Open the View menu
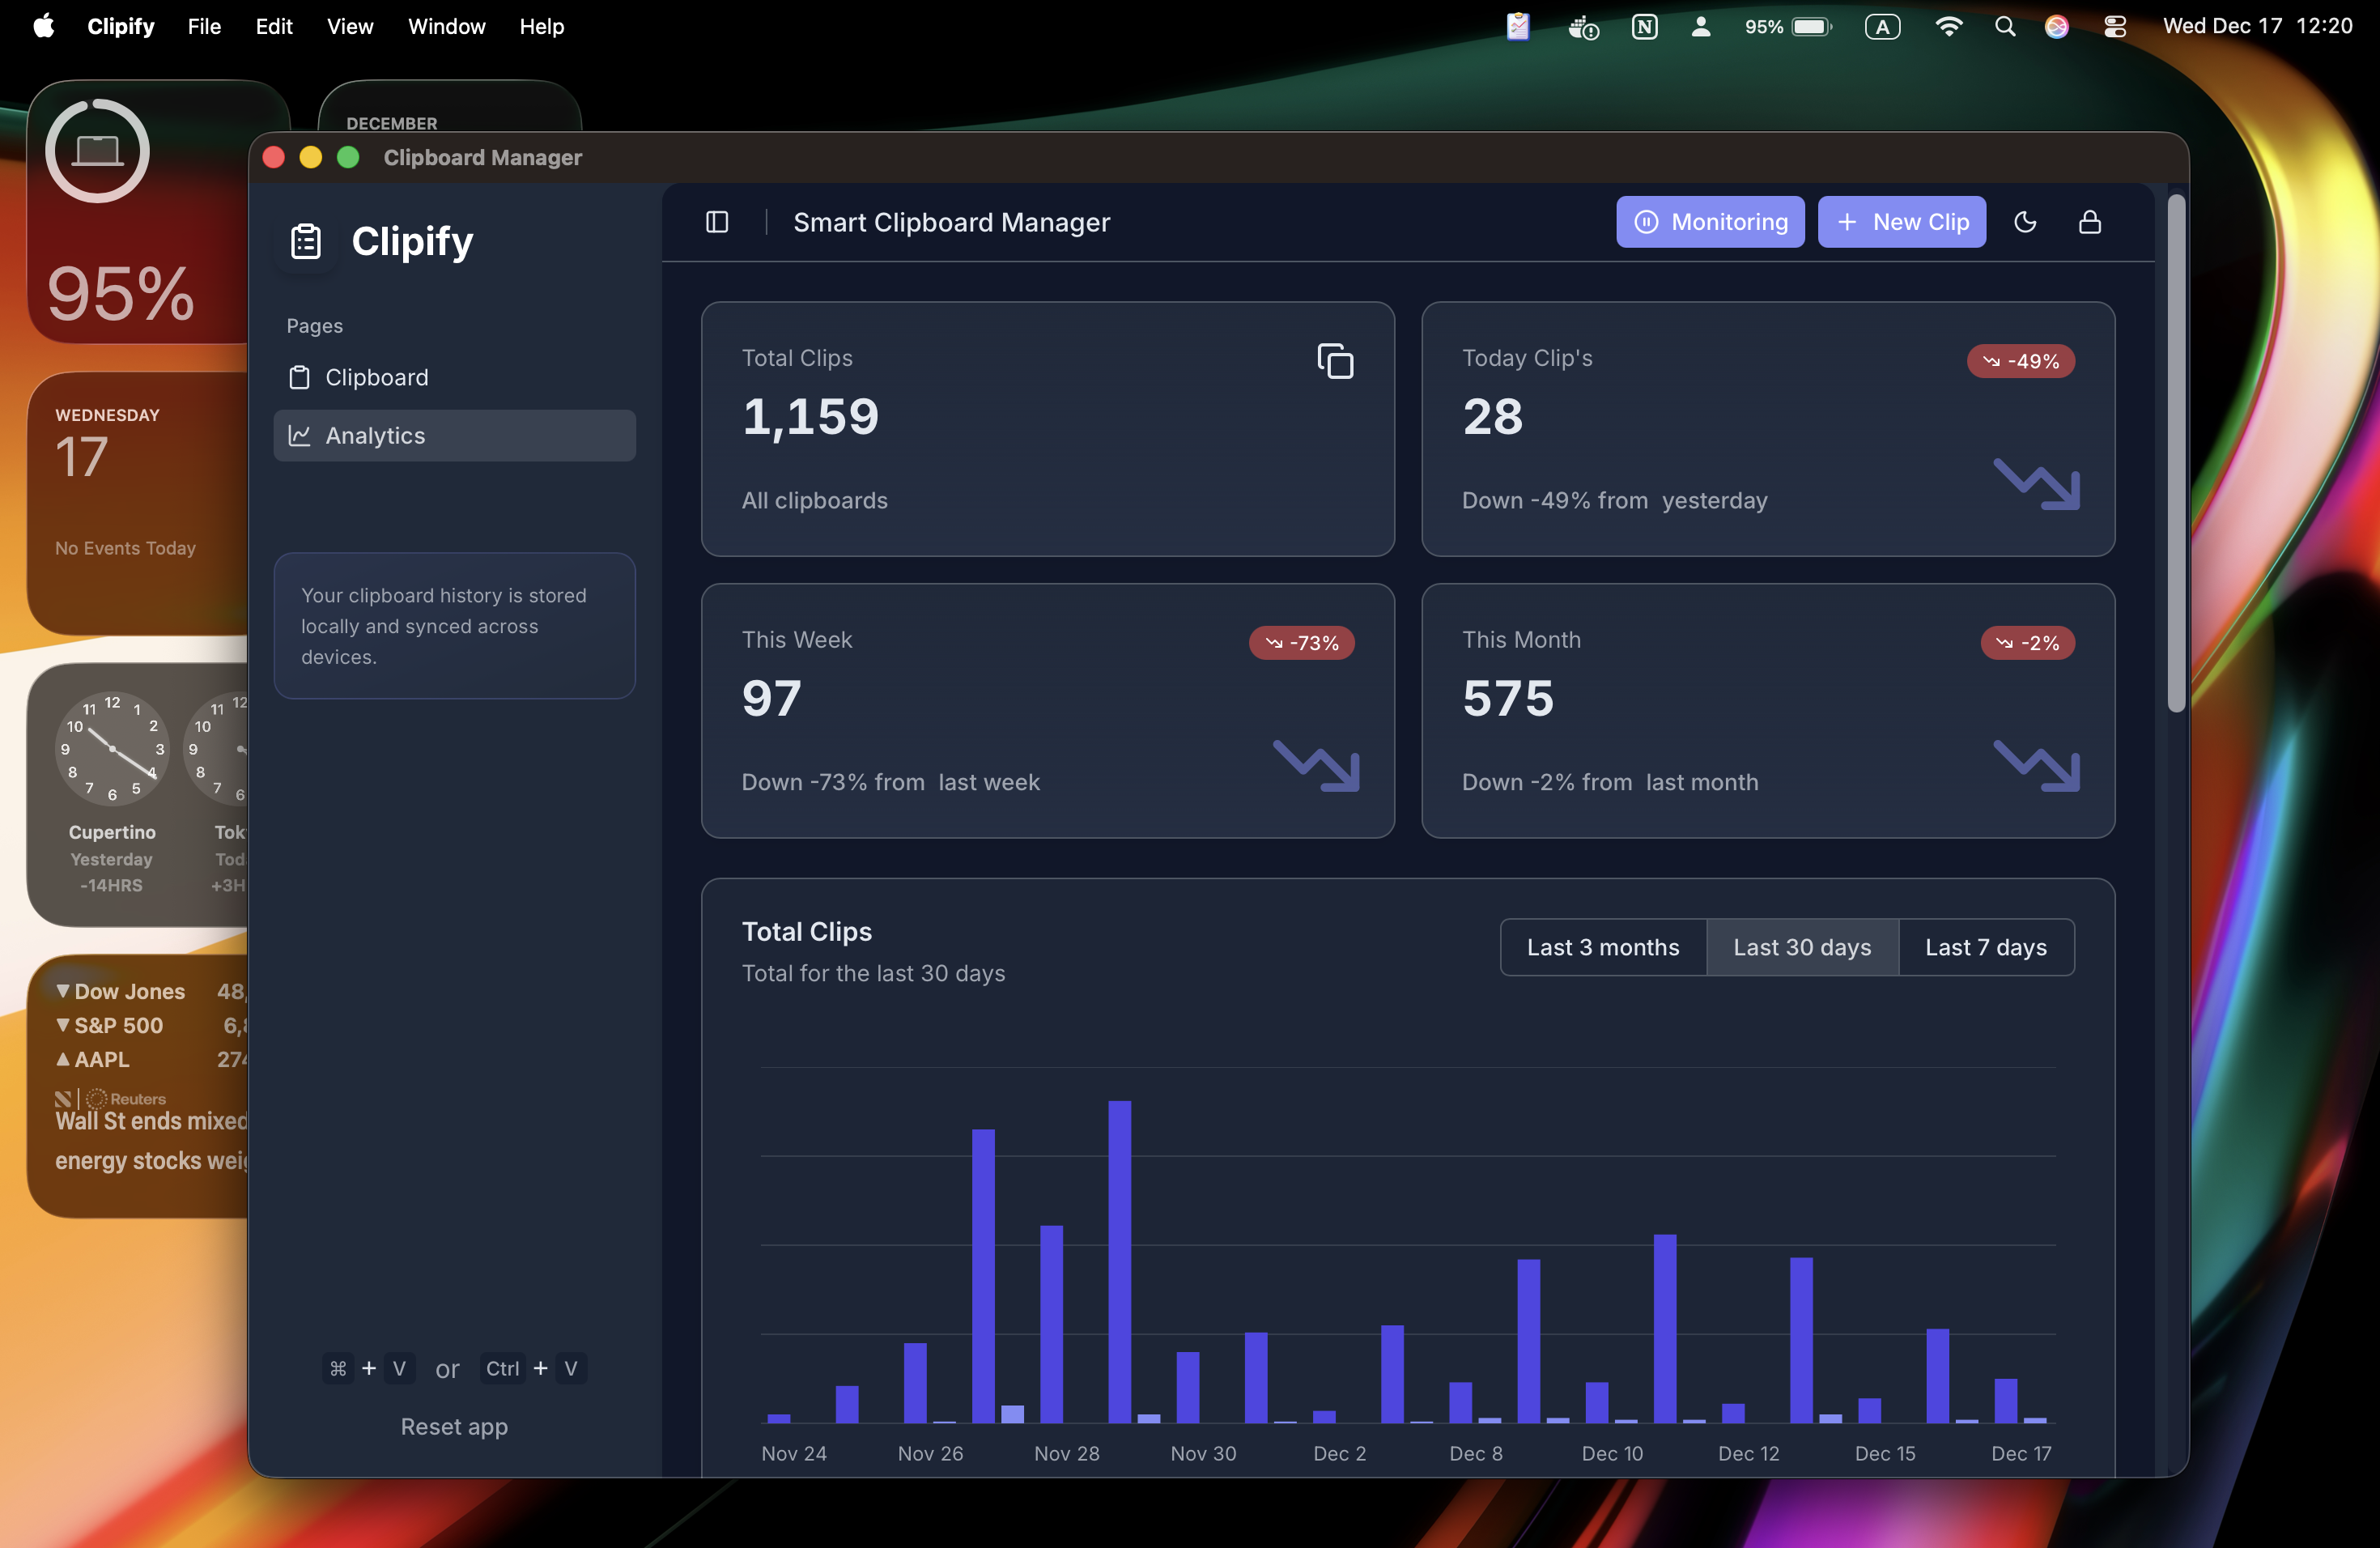This screenshot has height=1548, width=2380. (348, 26)
